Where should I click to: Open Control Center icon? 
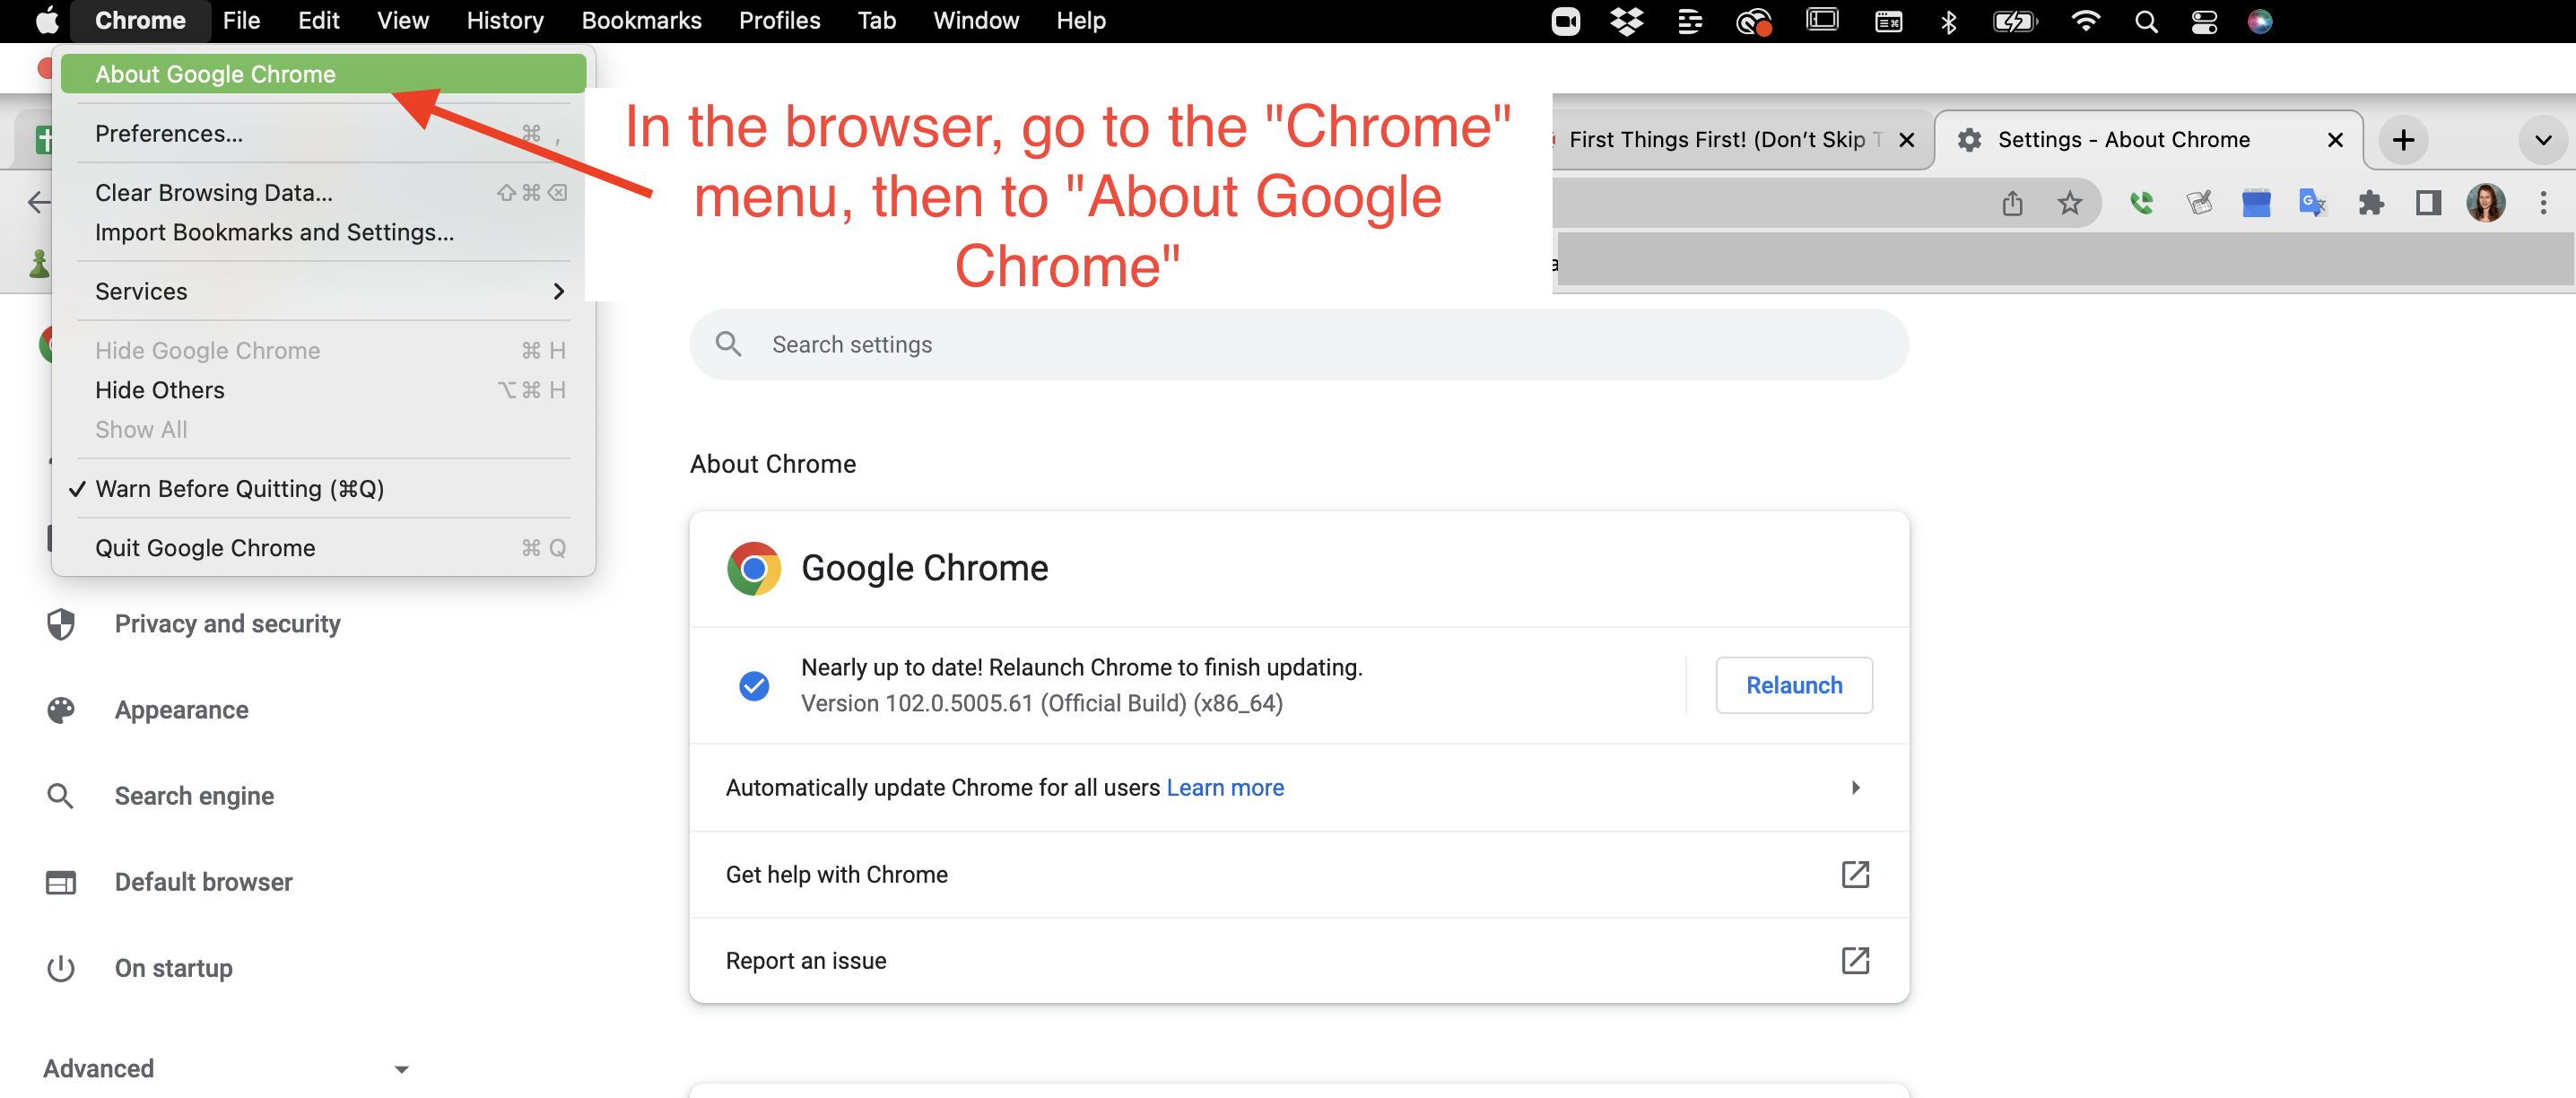2204,21
